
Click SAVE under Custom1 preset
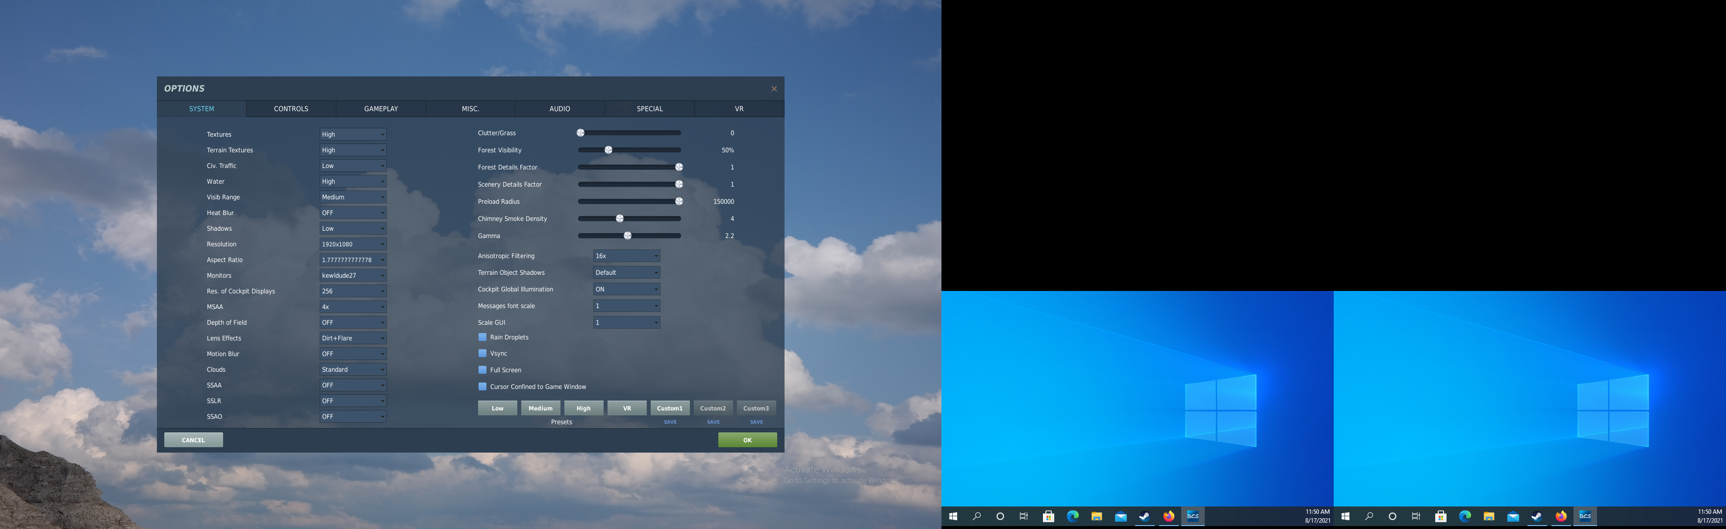pos(670,422)
